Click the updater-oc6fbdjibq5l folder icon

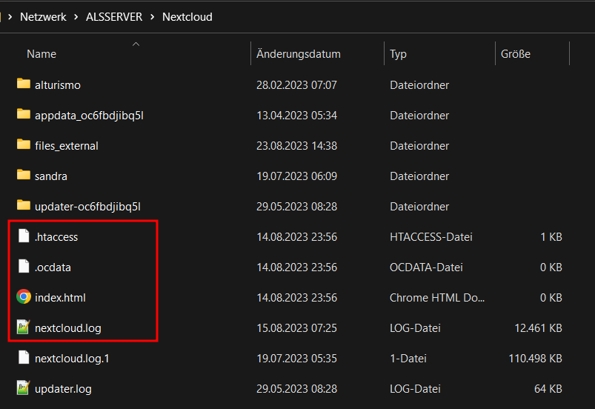click(x=24, y=205)
